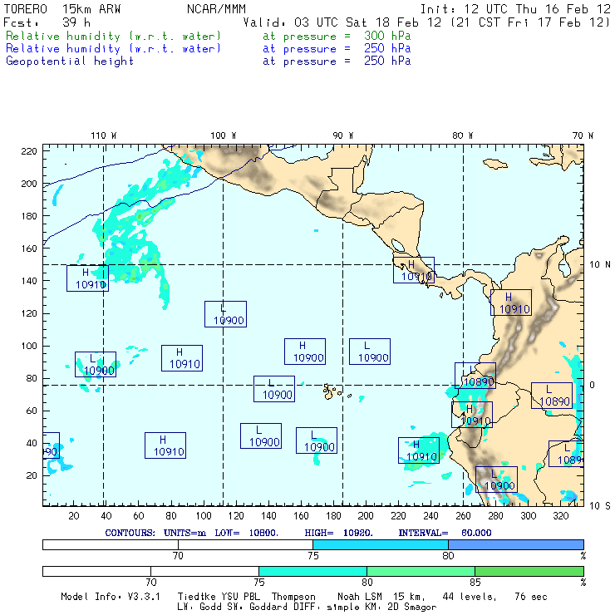The height and width of the screenshot is (615, 615).
Task: Click the 'Model Info: V3.3.1' text
Action: 111,597
